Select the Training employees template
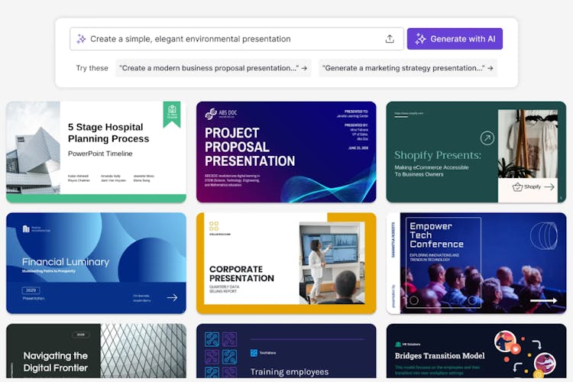The image size is (573, 382). (x=286, y=352)
